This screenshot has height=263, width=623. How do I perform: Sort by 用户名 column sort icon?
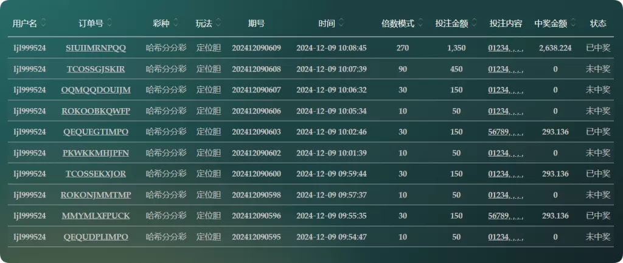coord(43,24)
